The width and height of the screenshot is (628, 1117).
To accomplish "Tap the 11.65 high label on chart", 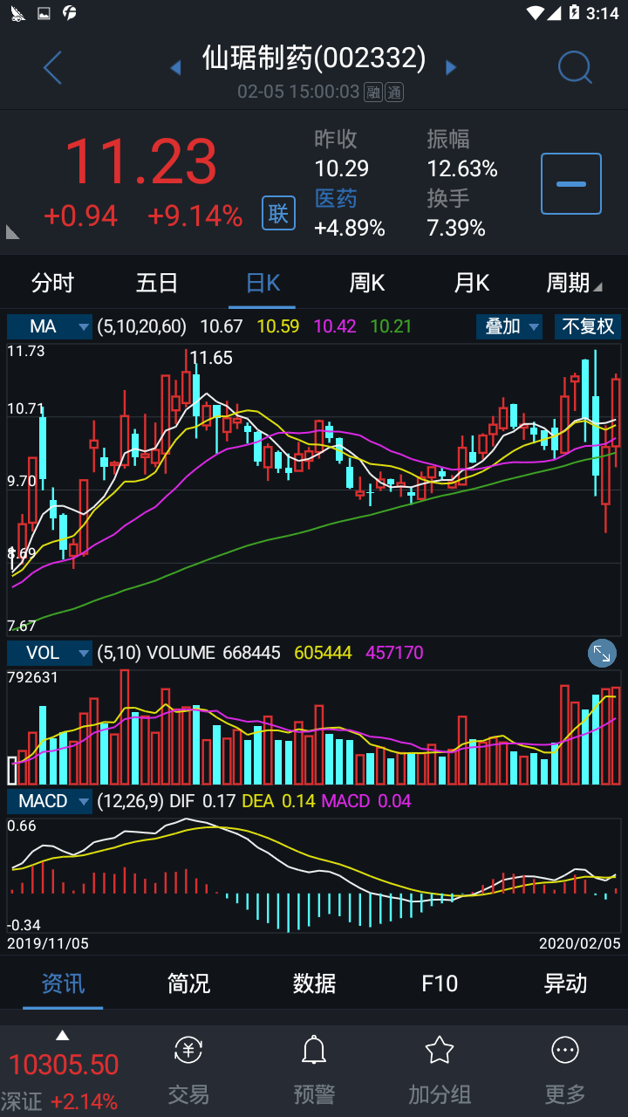I will pos(211,357).
